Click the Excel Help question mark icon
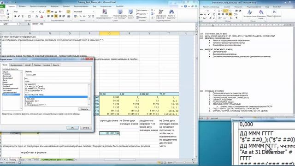This screenshot has height=166, width=295. click(185, 6)
